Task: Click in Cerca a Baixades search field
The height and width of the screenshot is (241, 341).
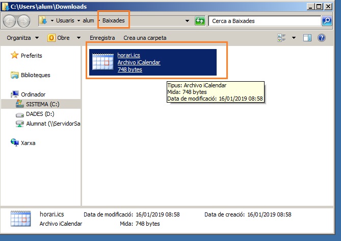Action: point(265,21)
